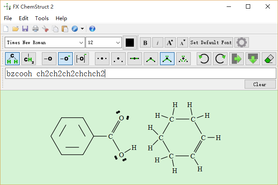Click the rotate counterclockwise icon
This screenshot has height=185, width=278.
204,58
